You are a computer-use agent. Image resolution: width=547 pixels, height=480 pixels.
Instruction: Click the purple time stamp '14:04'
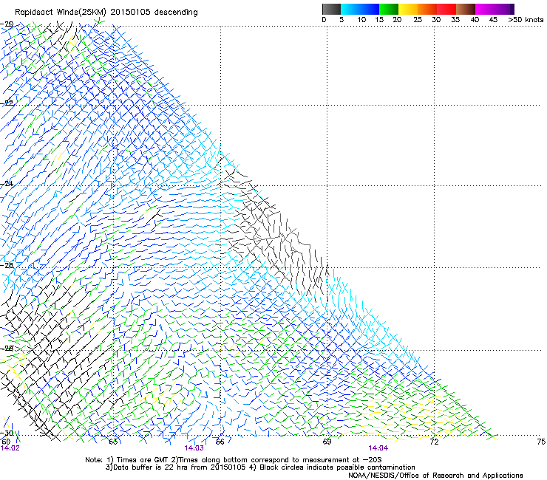378,448
